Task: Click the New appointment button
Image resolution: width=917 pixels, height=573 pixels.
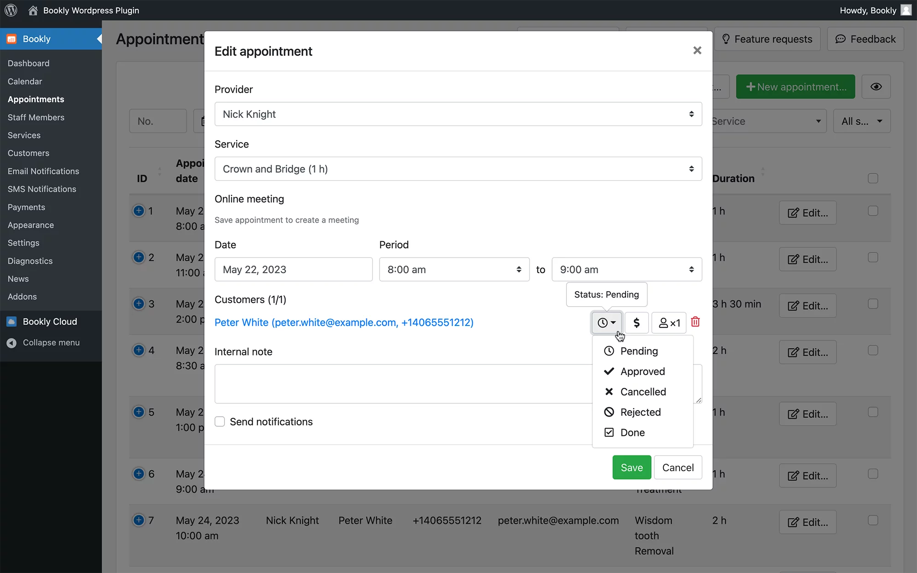Action: point(795,87)
